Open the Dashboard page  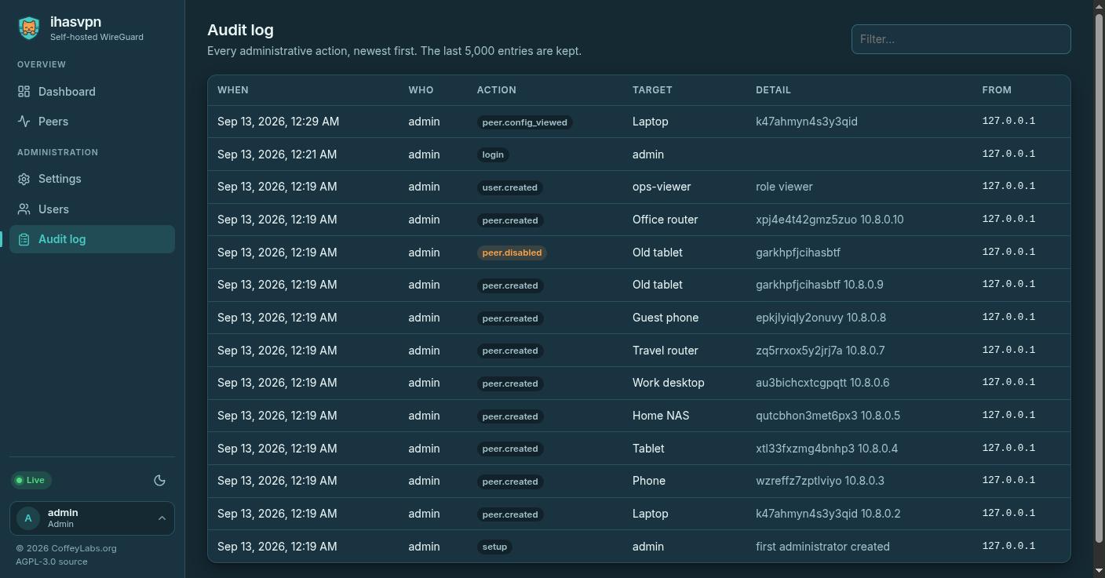pos(92,92)
